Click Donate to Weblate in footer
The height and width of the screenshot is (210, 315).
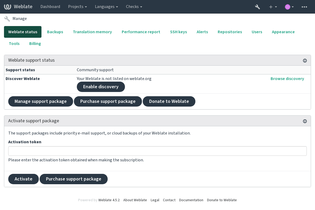(222, 200)
